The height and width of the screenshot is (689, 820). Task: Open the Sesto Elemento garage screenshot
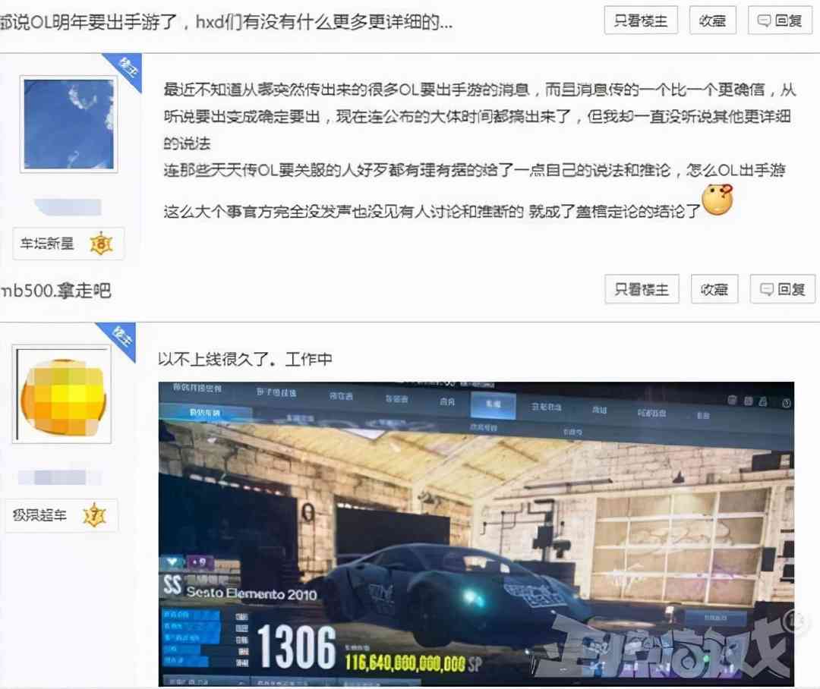tap(476, 533)
